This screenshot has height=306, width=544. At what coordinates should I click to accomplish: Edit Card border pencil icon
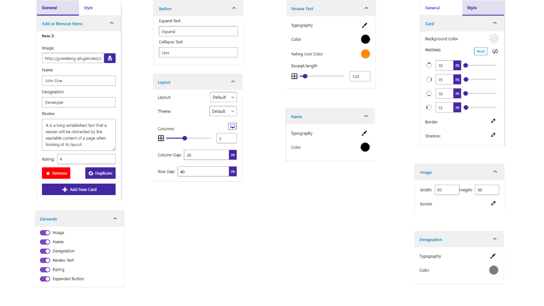point(493,121)
